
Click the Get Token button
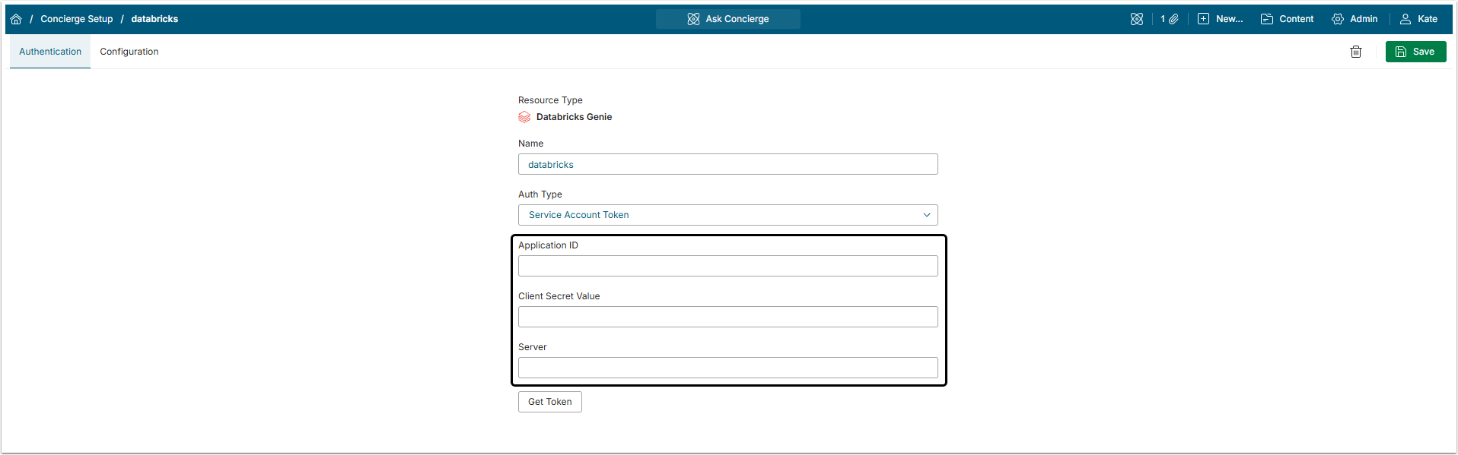pos(550,402)
